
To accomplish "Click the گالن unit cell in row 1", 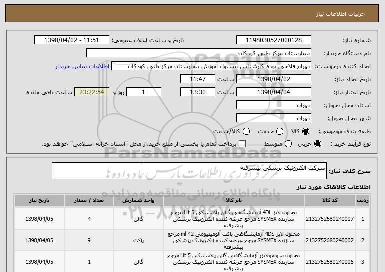I will [x=138, y=219].
